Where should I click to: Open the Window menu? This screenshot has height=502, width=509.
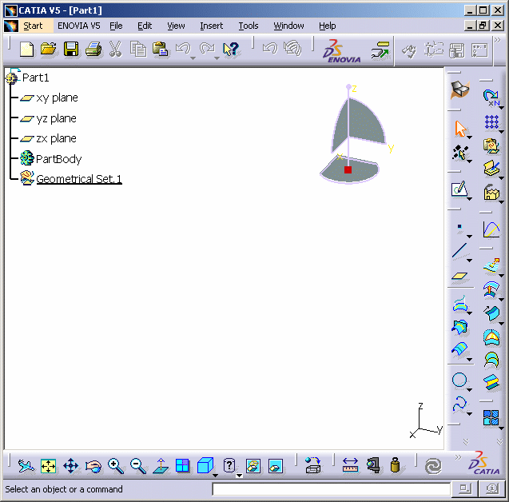[288, 26]
